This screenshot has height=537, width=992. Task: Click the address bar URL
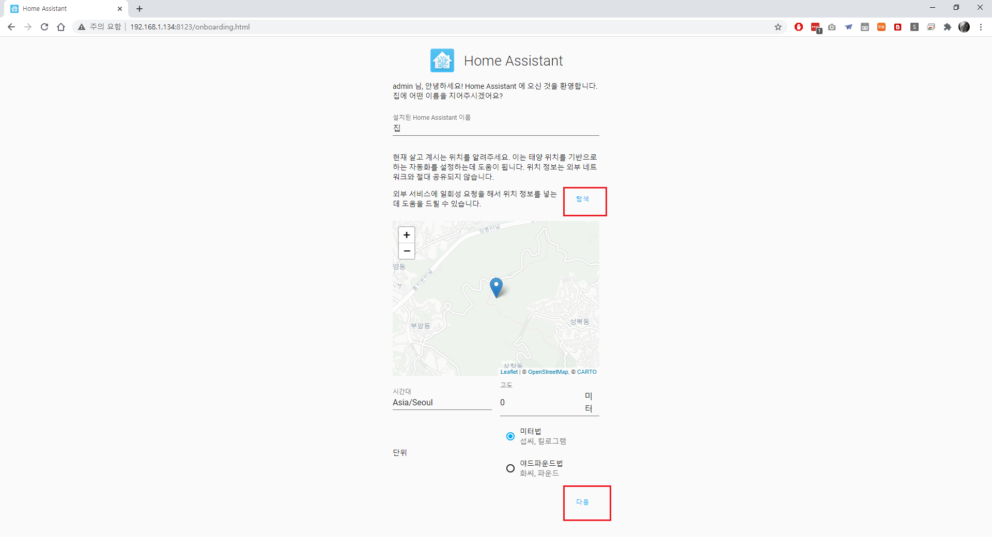190,27
